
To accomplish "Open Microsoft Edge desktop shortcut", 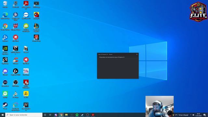I will 5,16.
